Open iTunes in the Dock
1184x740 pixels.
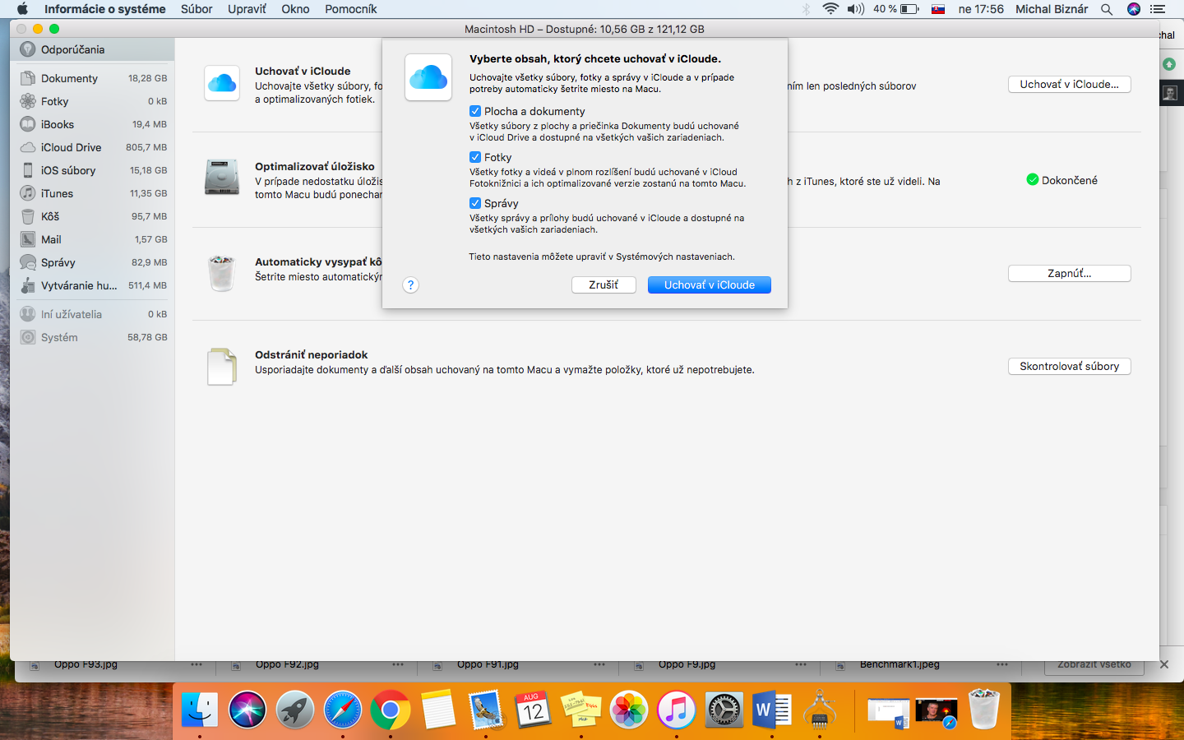[677, 709]
